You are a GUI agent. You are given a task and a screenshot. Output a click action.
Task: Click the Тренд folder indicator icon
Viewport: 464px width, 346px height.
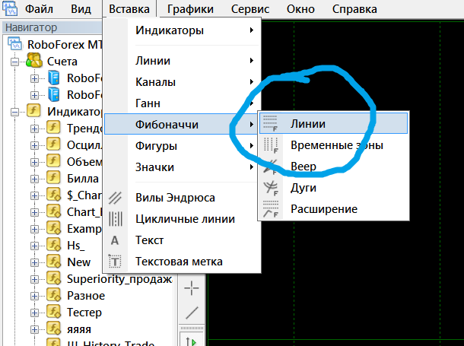click(53, 128)
